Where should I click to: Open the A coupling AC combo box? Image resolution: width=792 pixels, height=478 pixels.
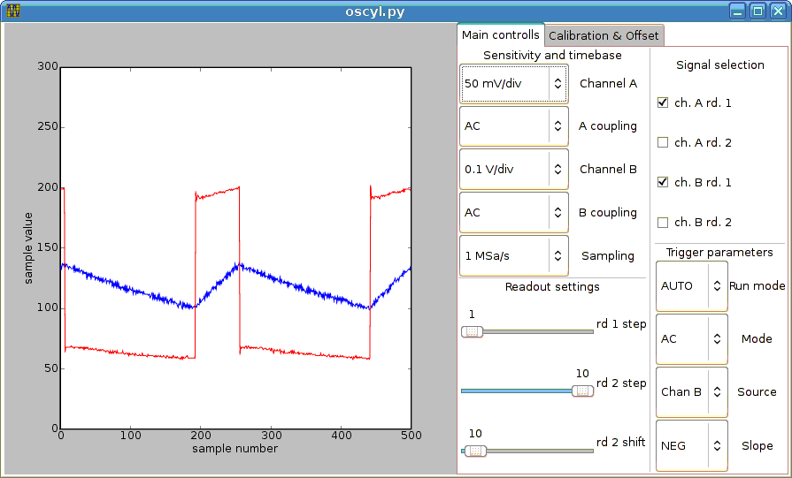(513, 126)
